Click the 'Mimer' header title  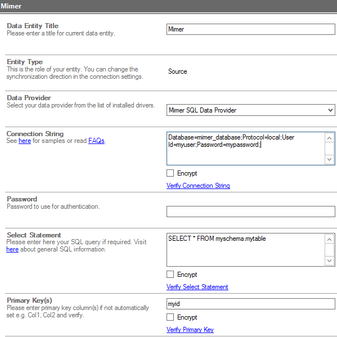pos(11,6)
